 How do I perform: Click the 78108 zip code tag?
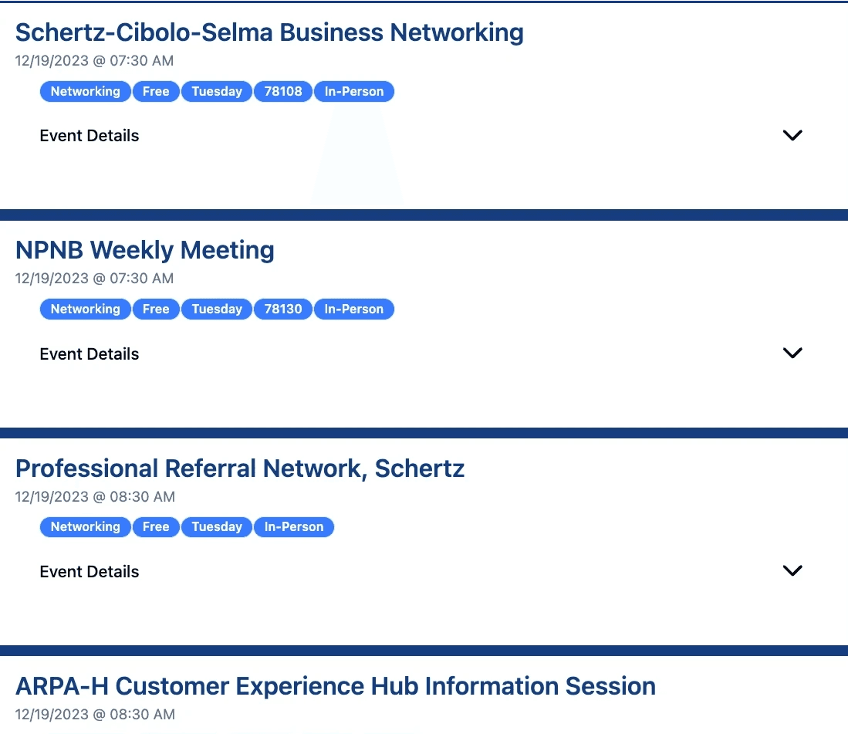click(283, 91)
